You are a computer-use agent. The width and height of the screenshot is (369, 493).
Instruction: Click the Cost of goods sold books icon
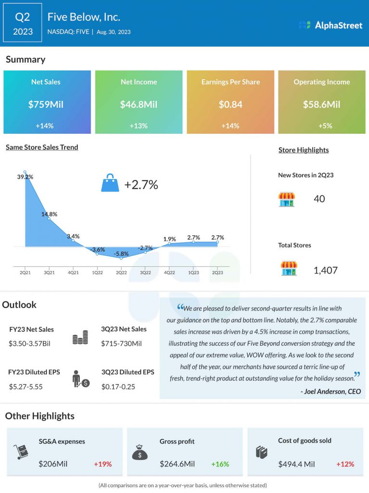261,452
